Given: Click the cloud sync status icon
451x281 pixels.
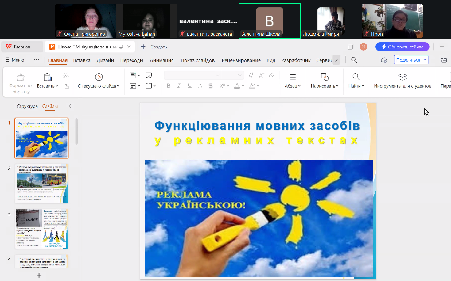Looking at the screenshot, I should (384, 60).
